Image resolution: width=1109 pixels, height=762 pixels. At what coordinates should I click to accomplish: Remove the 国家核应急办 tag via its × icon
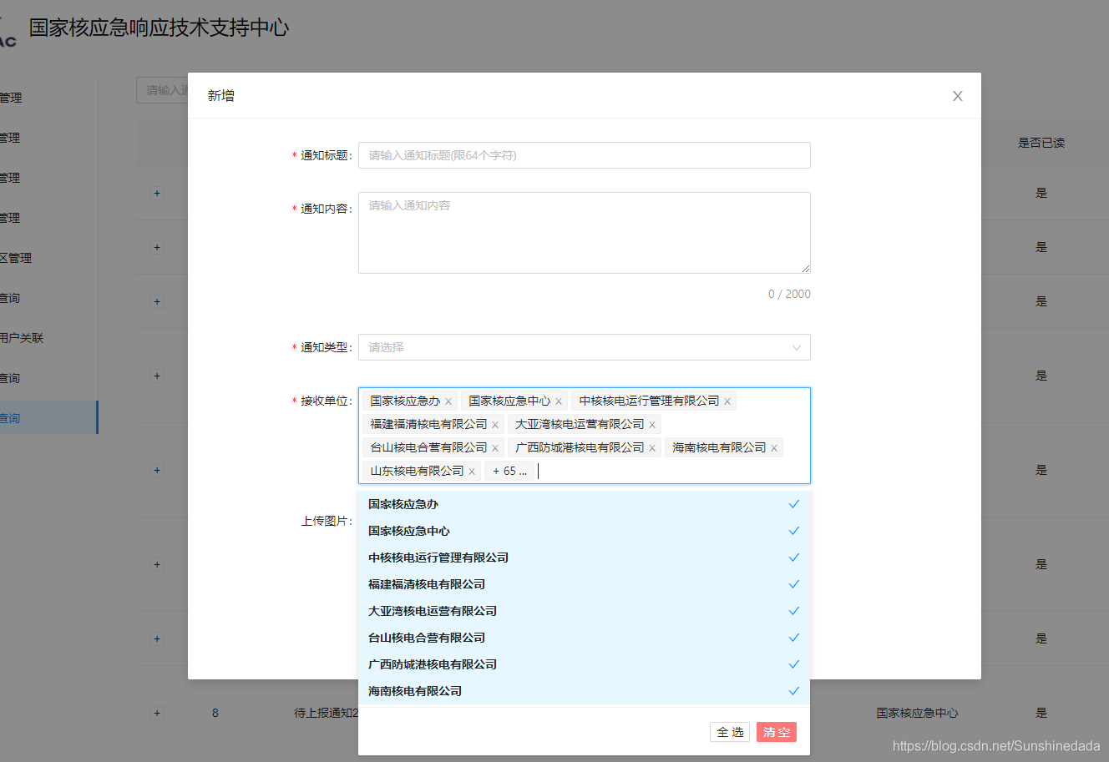tap(448, 401)
